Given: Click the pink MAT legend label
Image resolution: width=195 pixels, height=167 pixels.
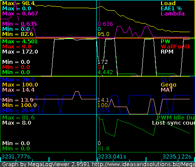Looking at the screenshot, I should [167, 90].
